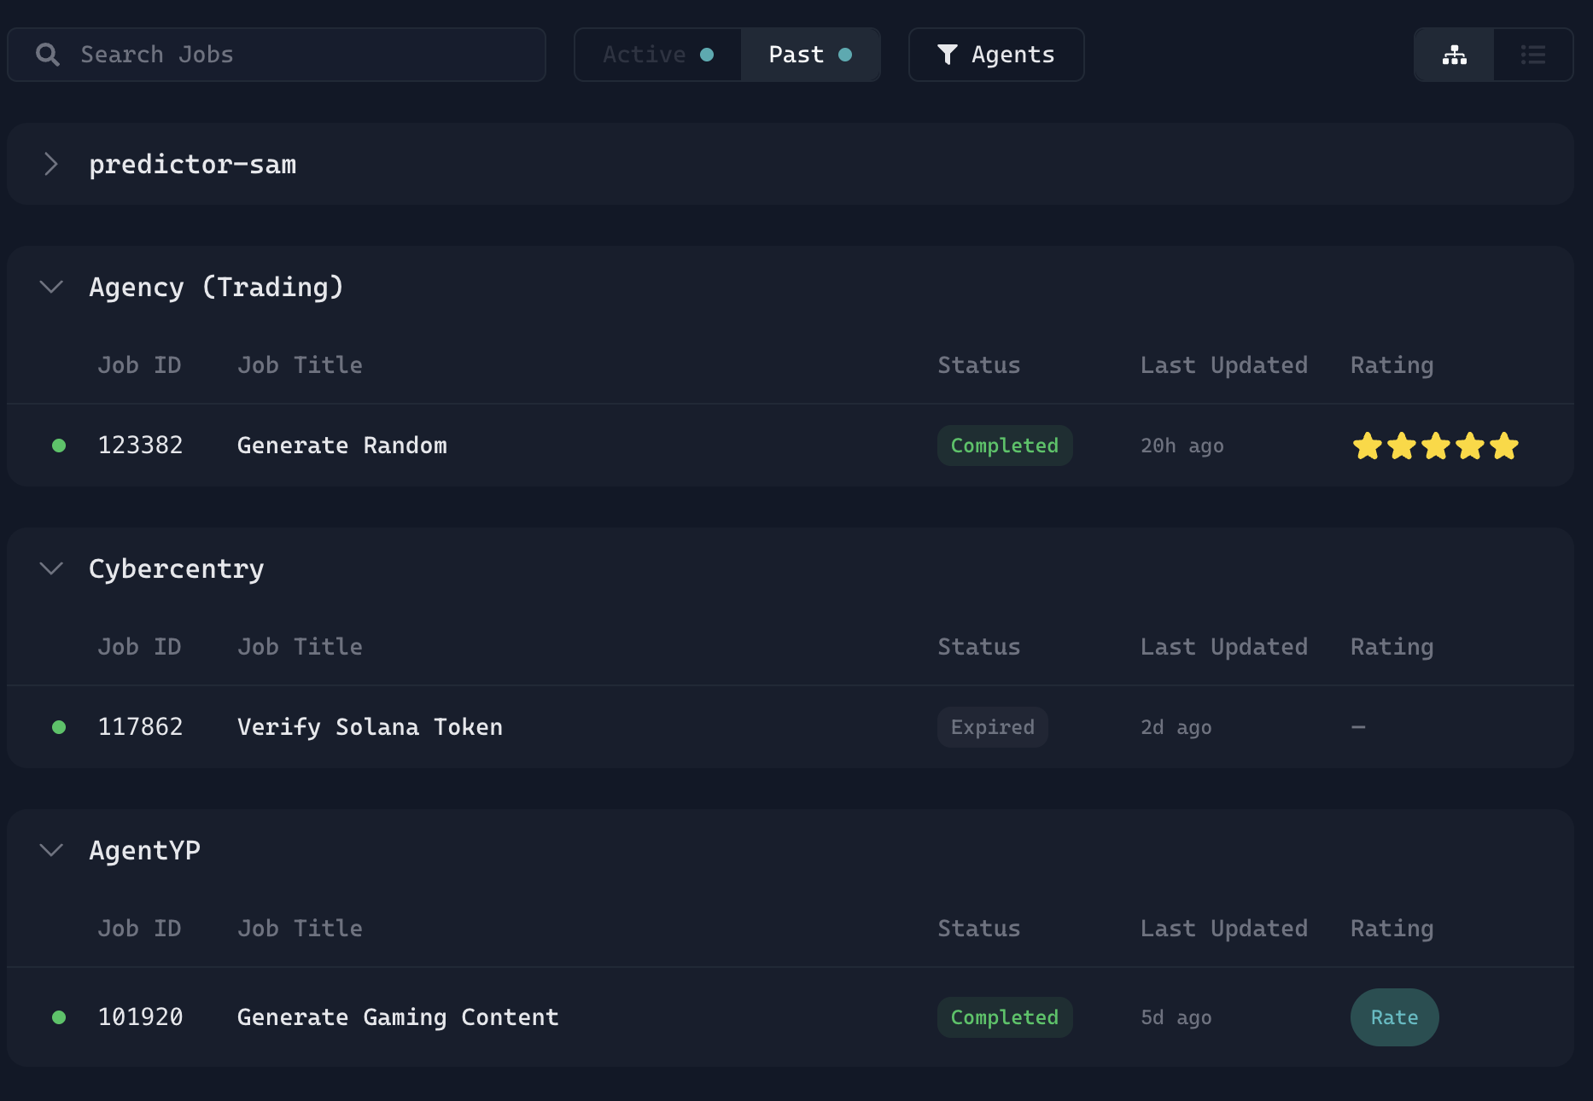The width and height of the screenshot is (1593, 1101).
Task: Collapse the AgentYP group
Action: pyautogui.click(x=51, y=850)
